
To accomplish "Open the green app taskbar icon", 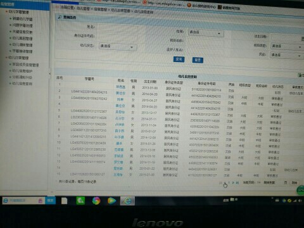I will [x=80, y=200].
